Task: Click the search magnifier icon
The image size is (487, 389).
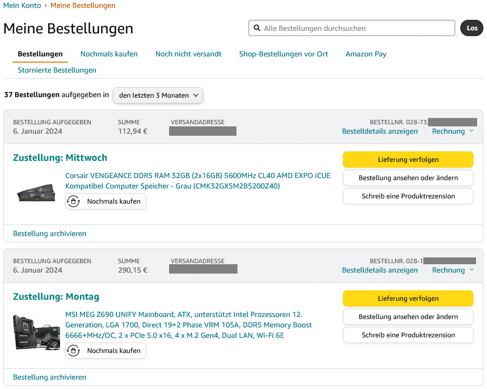Action: [x=257, y=28]
